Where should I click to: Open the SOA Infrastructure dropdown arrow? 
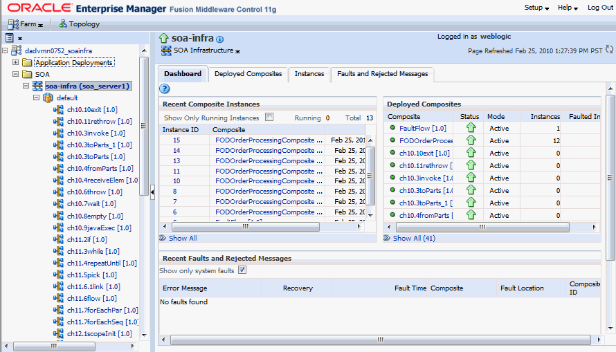(237, 51)
